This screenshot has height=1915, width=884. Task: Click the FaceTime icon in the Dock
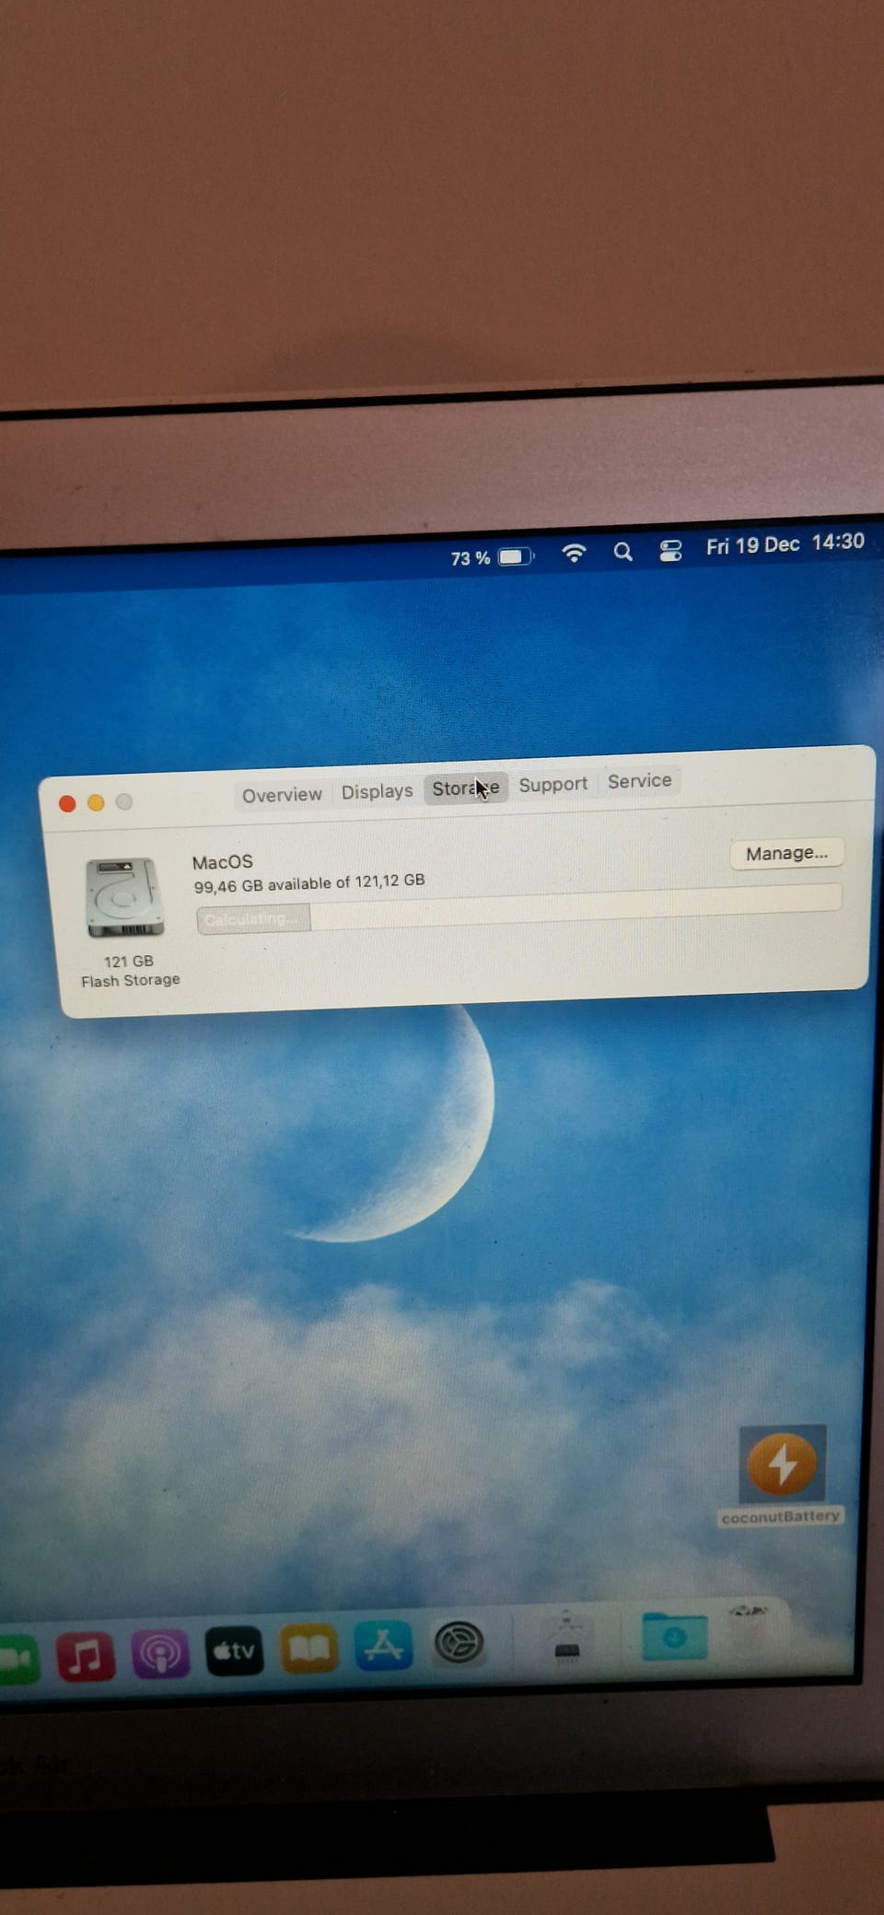[17, 1658]
